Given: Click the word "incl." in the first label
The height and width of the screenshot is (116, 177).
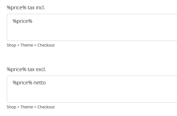Looking at the screenshot, I should [40, 8].
